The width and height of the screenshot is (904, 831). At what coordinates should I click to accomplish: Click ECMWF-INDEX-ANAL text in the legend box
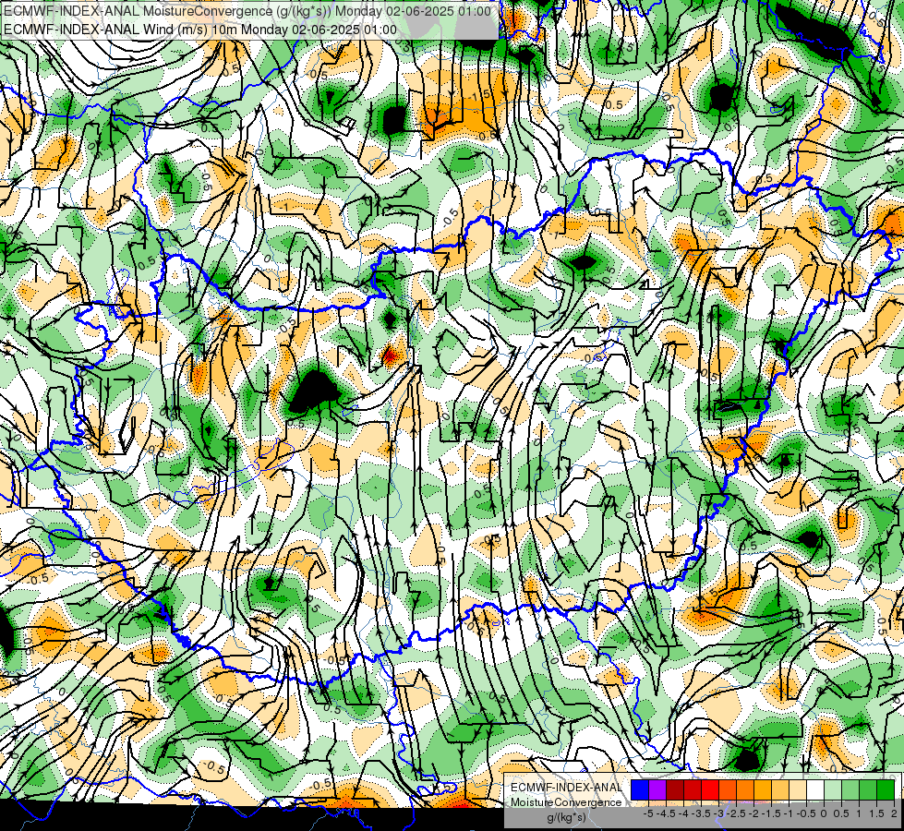[x=566, y=788]
